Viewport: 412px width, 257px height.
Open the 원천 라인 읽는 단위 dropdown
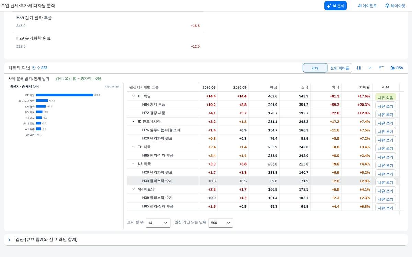click(220, 223)
